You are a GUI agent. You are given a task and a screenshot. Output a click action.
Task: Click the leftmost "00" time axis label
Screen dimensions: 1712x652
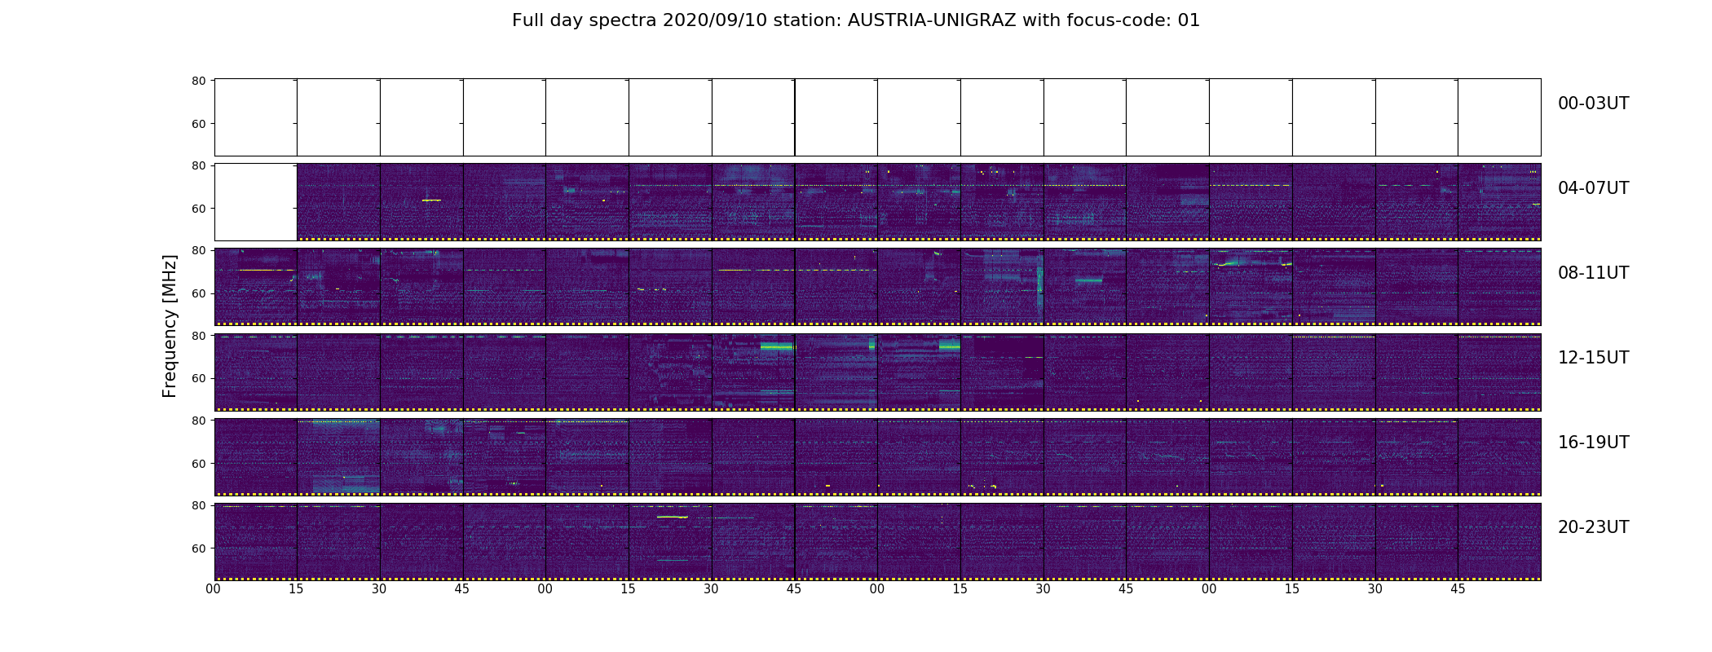point(214,589)
